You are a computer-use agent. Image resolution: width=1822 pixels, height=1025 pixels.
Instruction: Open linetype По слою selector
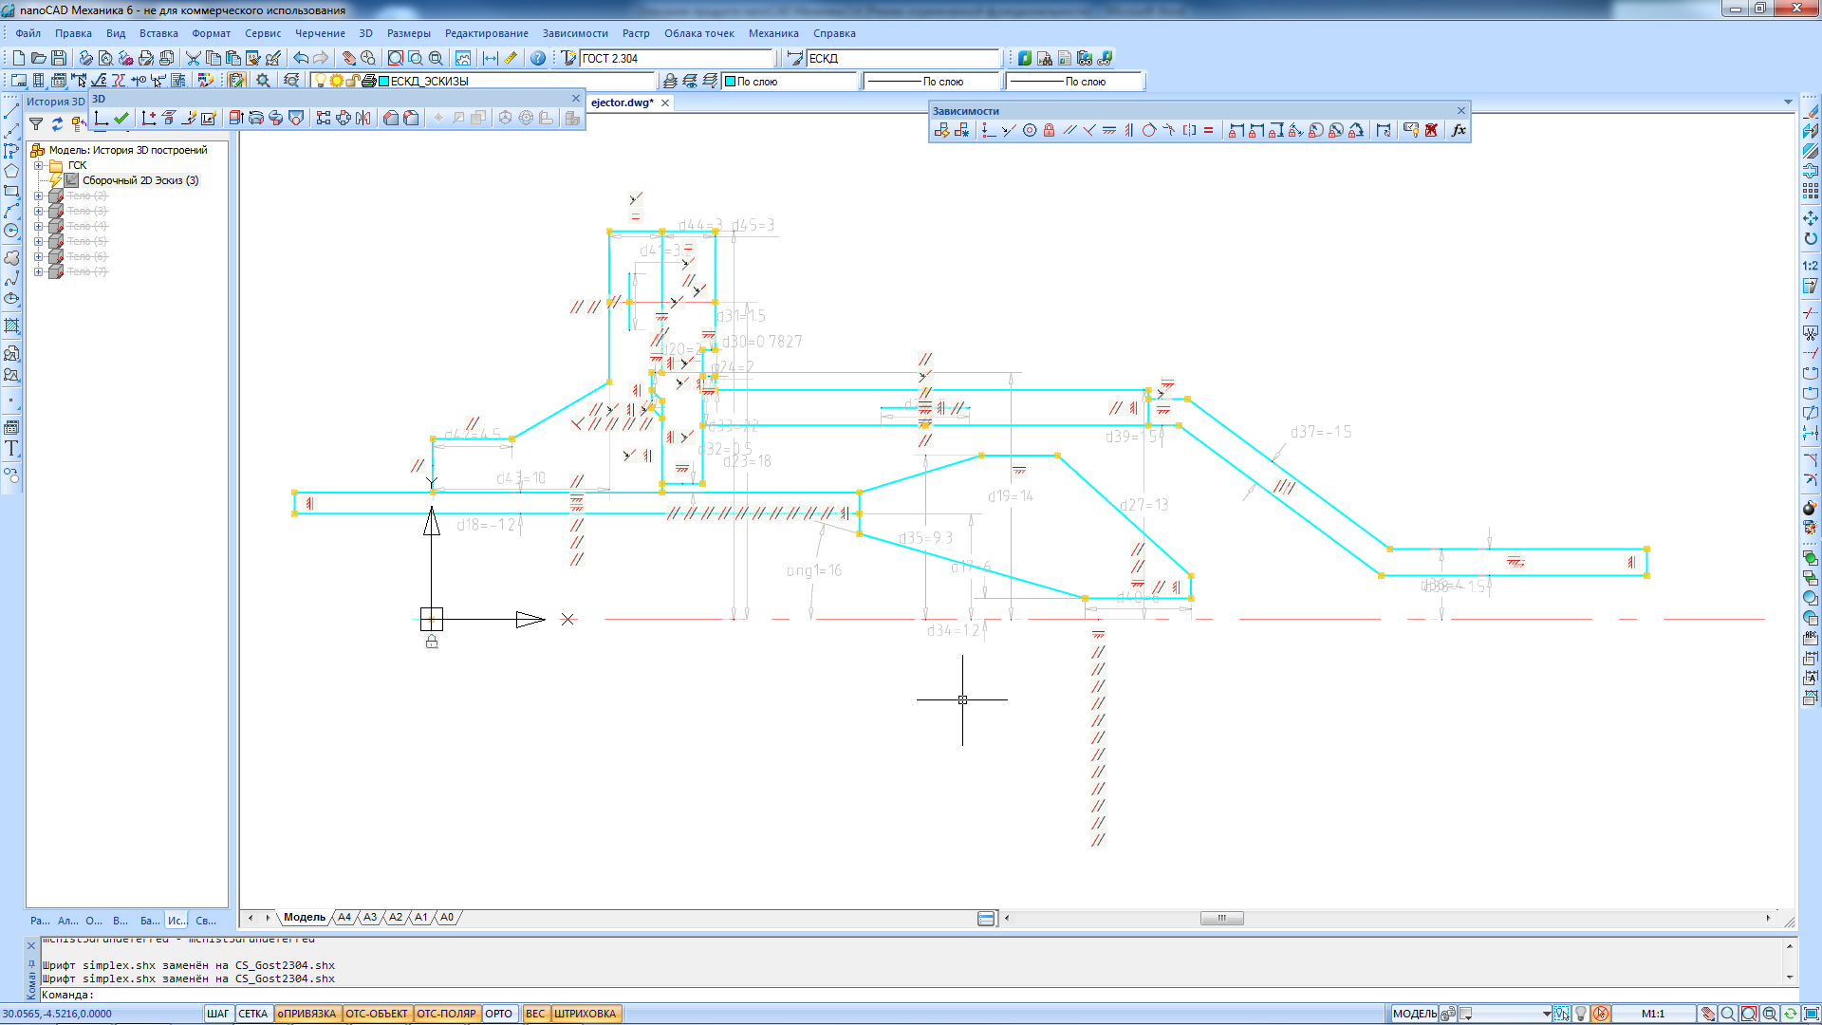[932, 82]
